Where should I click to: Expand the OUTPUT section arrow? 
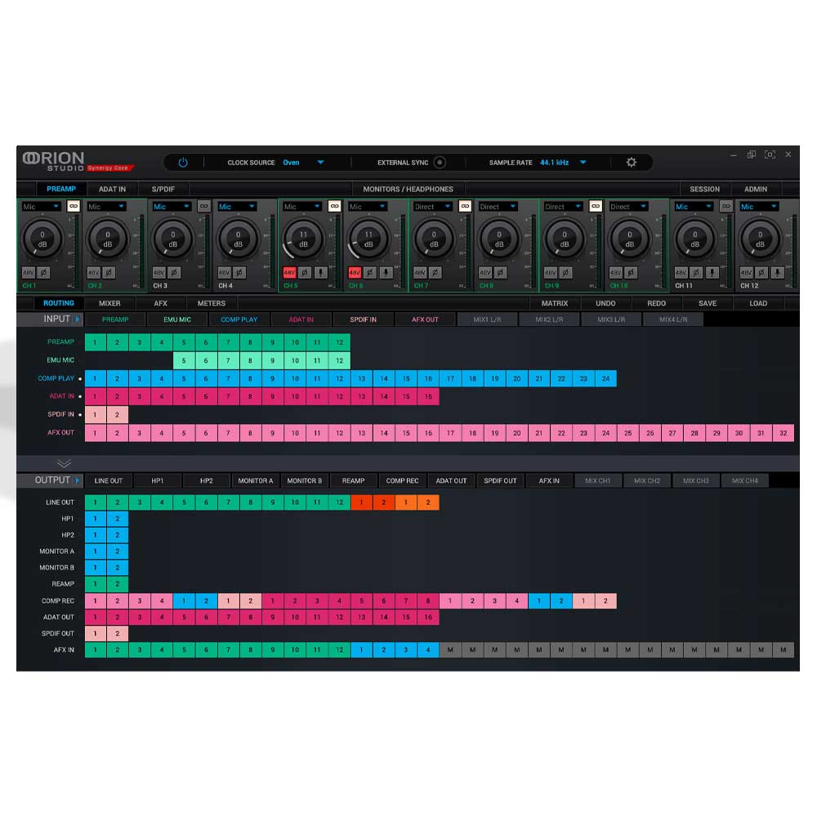point(77,480)
